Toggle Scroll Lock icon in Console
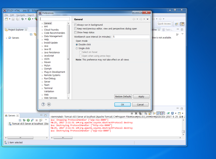Viewport: 216px width, 159px height. [150, 113]
